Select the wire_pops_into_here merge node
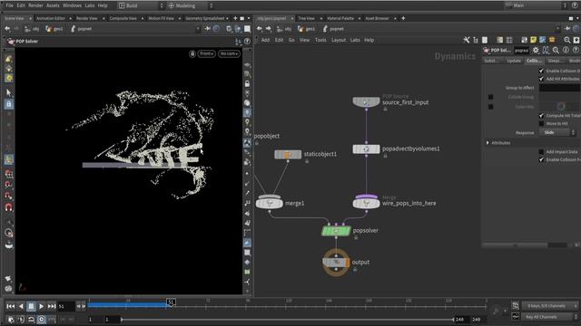Viewport: 581px width, 326px height. pyautogui.click(x=366, y=203)
